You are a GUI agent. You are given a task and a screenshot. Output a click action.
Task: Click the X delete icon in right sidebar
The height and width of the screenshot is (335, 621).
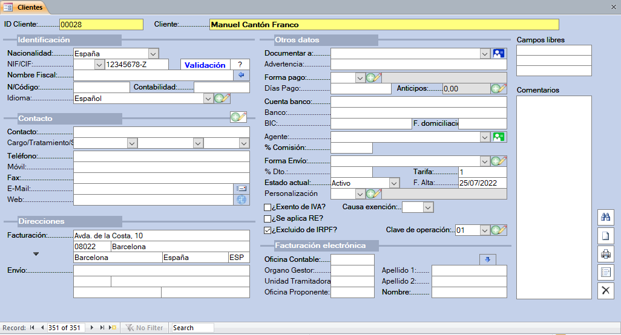click(x=605, y=290)
